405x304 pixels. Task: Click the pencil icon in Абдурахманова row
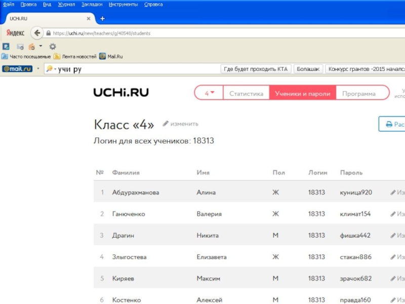(x=393, y=193)
